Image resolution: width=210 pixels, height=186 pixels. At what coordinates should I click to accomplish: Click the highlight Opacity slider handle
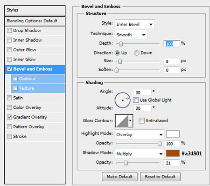click(x=160, y=144)
